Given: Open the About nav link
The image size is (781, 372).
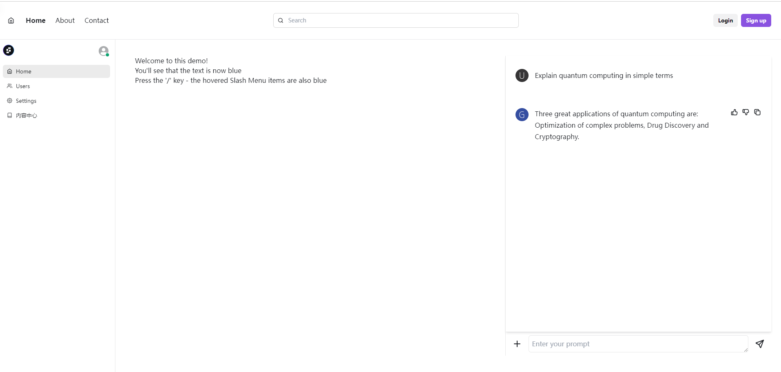Looking at the screenshot, I should (x=65, y=20).
